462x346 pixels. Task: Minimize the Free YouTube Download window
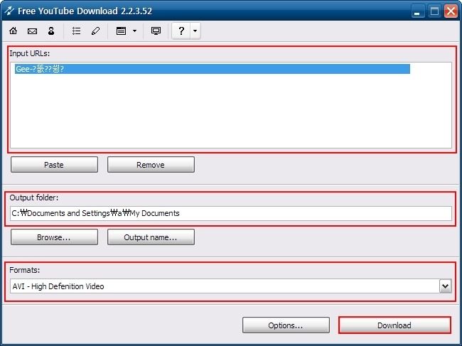[x=418, y=11]
